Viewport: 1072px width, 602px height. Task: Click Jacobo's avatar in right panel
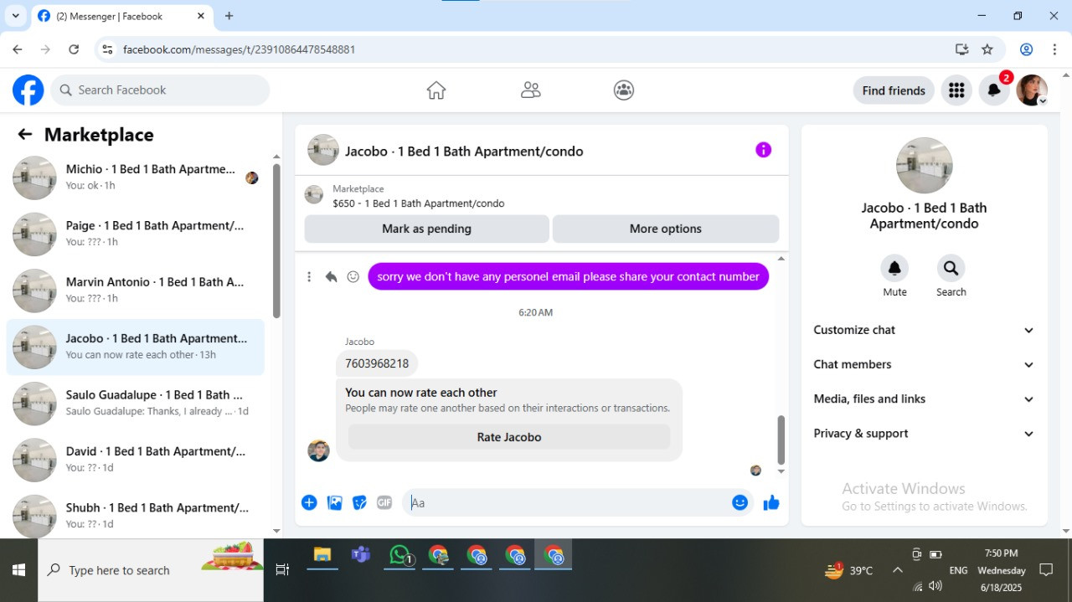pyautogui.click(x=924, y=166)
